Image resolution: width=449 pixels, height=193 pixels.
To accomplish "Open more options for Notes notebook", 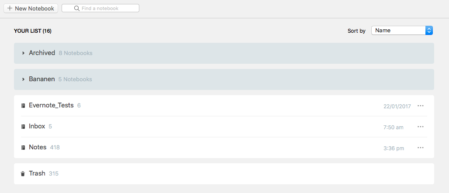I will point(420,148).
